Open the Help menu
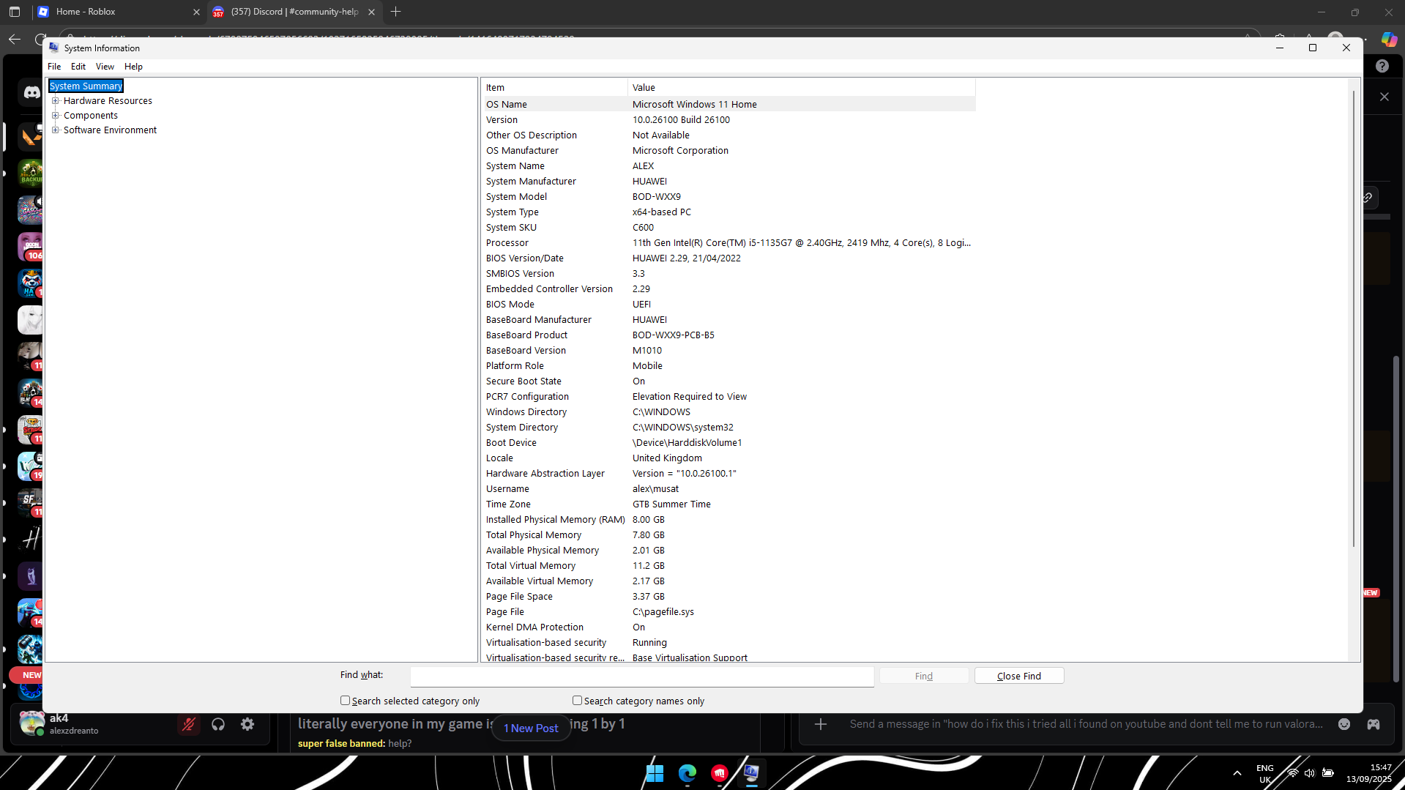This screenshot has height=790, width=1405. click(x=133, y=67)
